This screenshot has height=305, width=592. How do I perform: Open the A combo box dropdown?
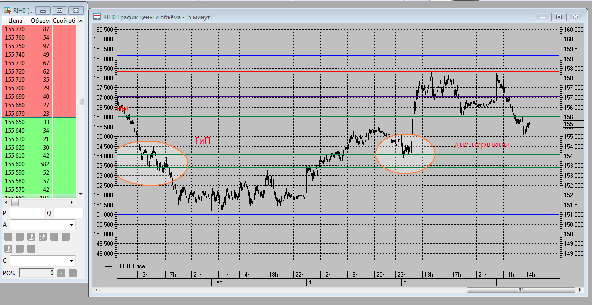point(71,225)
